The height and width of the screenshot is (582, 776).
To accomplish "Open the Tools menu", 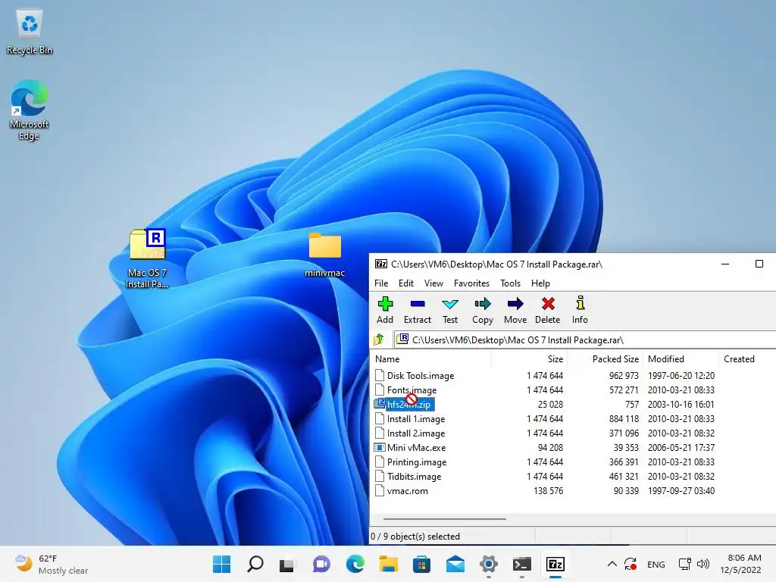I will coord(510,283).
